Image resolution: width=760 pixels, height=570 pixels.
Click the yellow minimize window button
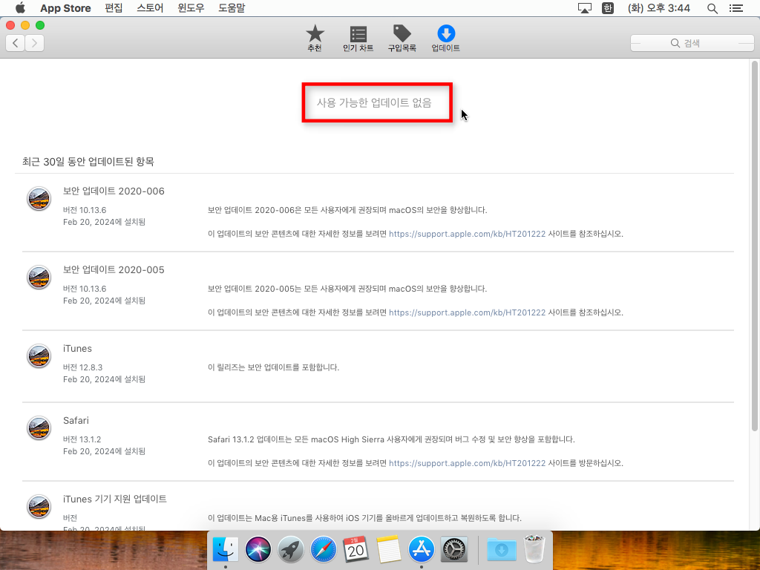click(x=25, y=25)
